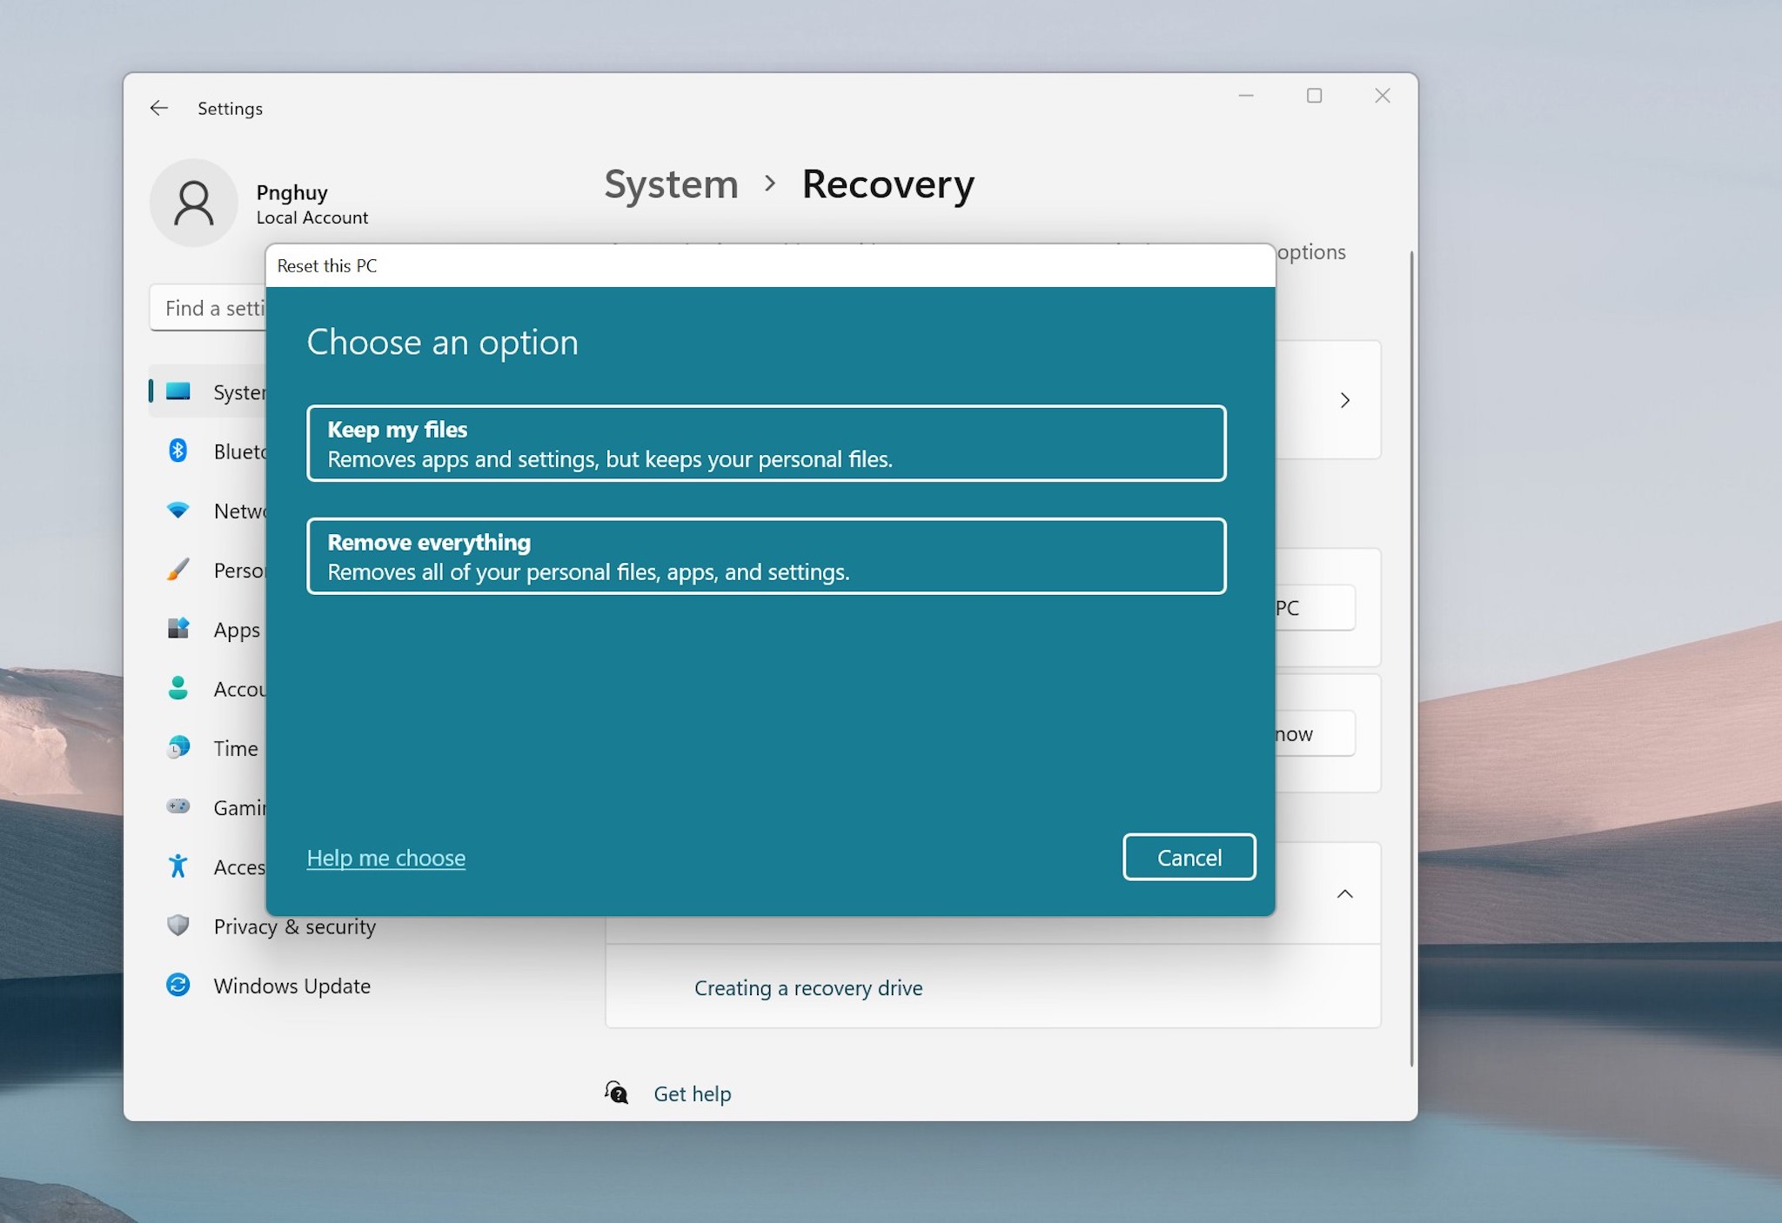The image size is (1782, 1223).
Task: Open Privacy & security settings
Action: [x=294, y=926]
